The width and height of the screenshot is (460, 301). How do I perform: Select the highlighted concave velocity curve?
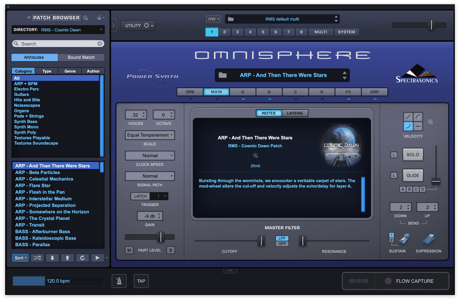(x=408, y=126)
